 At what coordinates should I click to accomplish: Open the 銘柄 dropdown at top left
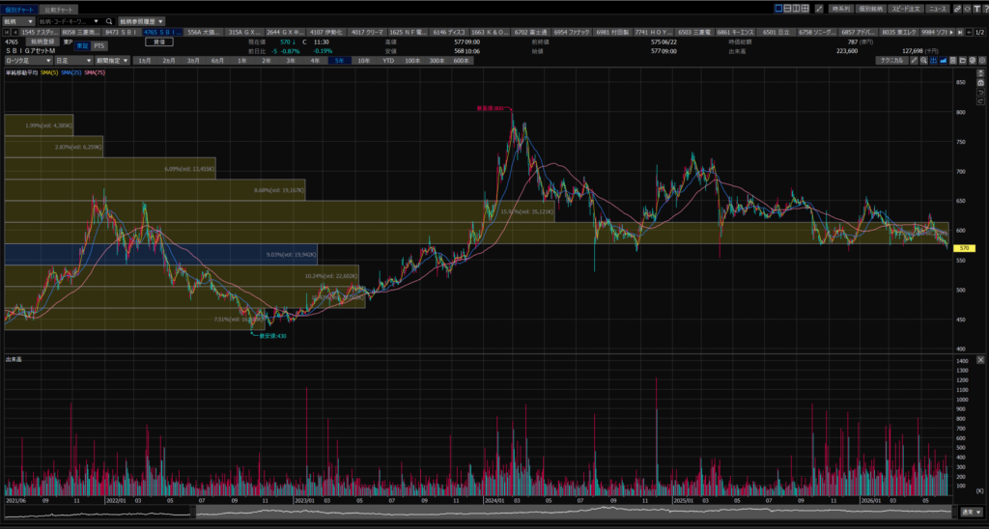18,21
